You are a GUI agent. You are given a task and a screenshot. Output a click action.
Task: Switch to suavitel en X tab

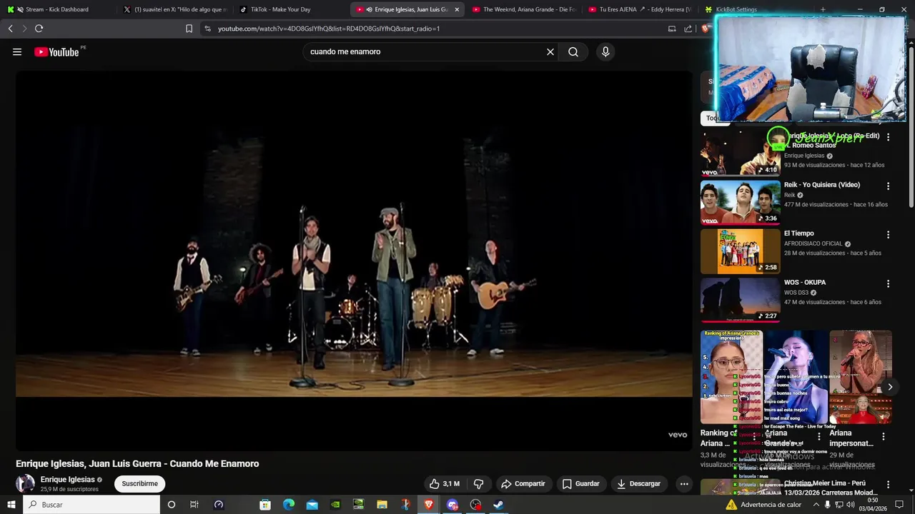coord(174,9)
